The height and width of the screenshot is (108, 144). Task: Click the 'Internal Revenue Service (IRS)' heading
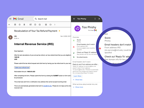point(34,44)
